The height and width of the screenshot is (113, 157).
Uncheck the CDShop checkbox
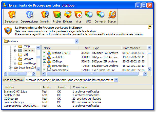[44, 61]
